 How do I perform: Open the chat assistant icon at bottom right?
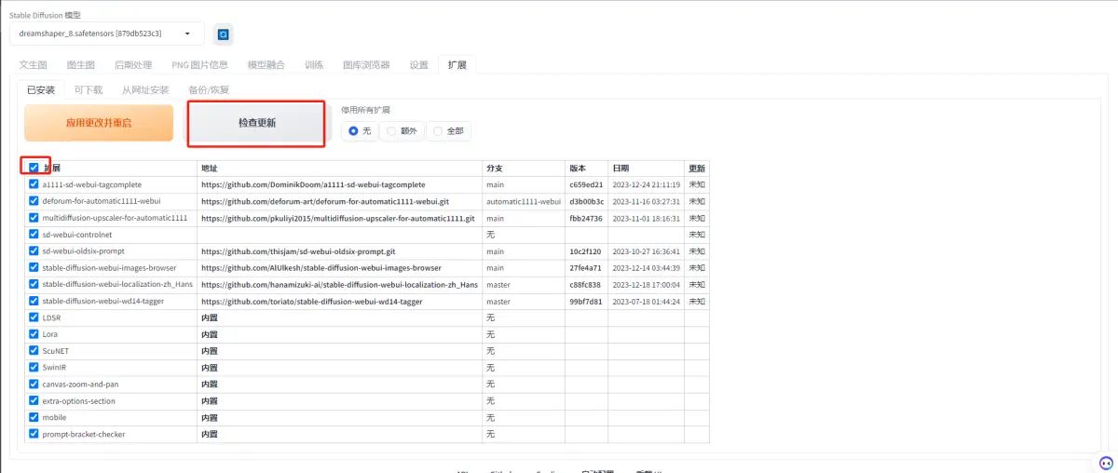tap(1105, 462)
